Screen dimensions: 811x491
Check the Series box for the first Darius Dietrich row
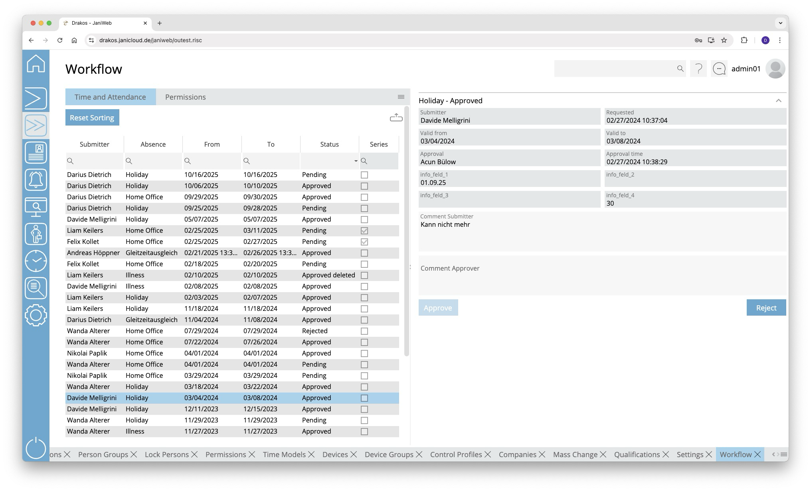point(364,175)
